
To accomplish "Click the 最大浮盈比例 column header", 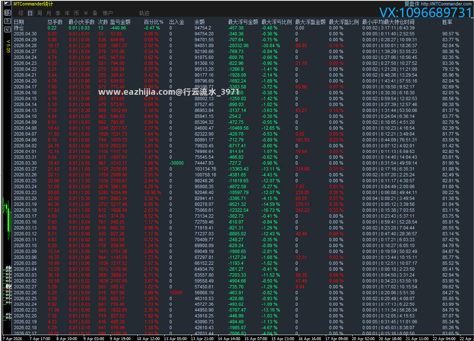I will (x=344, y=22).
